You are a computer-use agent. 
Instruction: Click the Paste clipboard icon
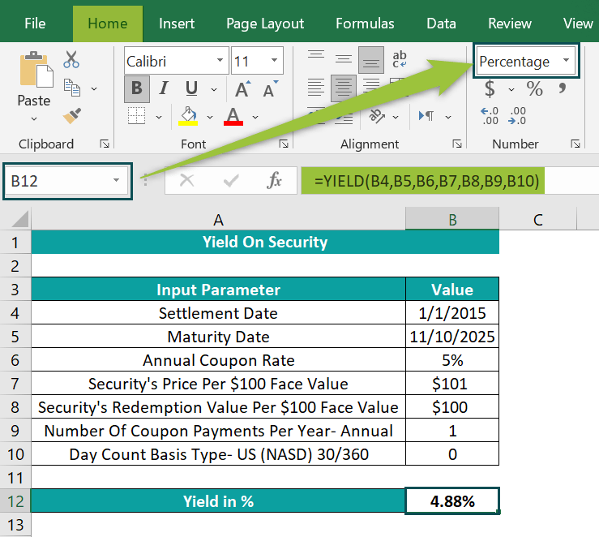click(x=36, y=70)
